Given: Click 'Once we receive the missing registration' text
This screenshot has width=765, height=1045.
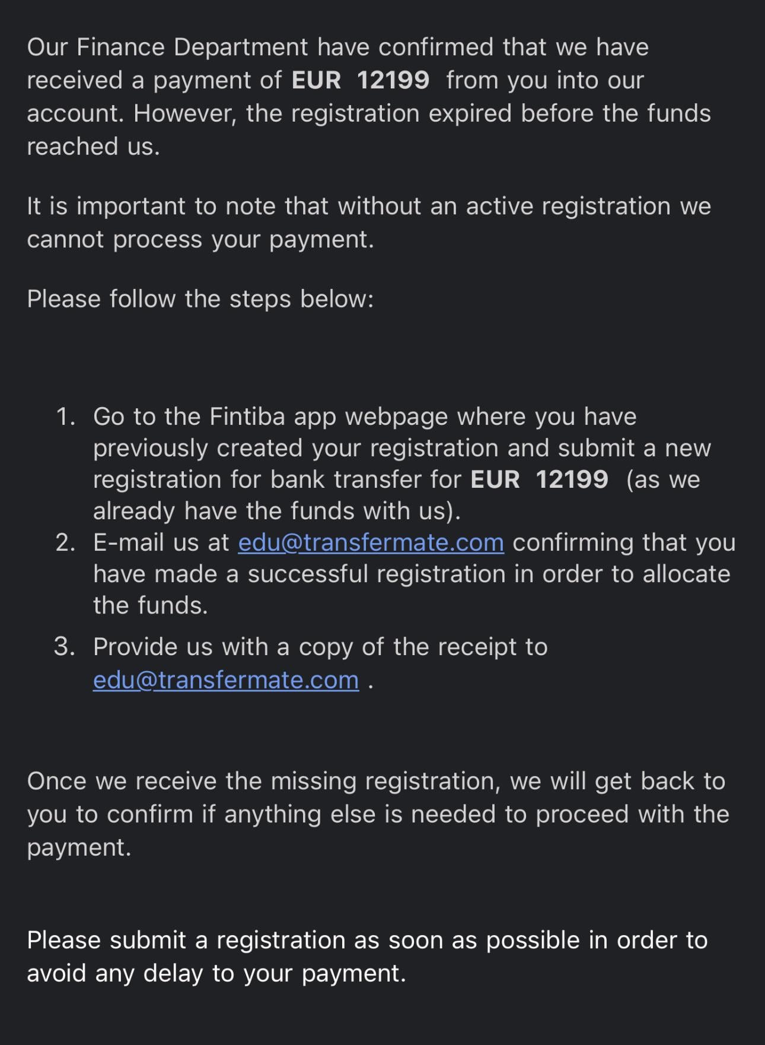Looking at the screenshot, I should (261, 782).
